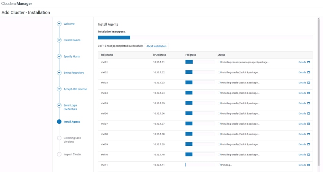
Task: Open details window icon for rhel05
Action: (308, 103)
